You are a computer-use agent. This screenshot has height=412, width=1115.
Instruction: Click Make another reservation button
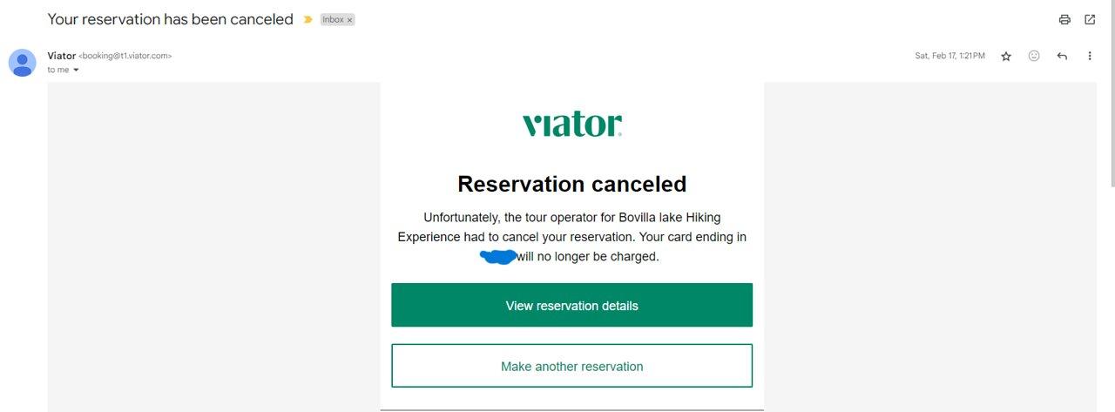pos(571,366)
